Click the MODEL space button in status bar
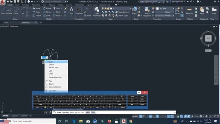The width and height of the screenshot is (220, 124). click(135, 116)
